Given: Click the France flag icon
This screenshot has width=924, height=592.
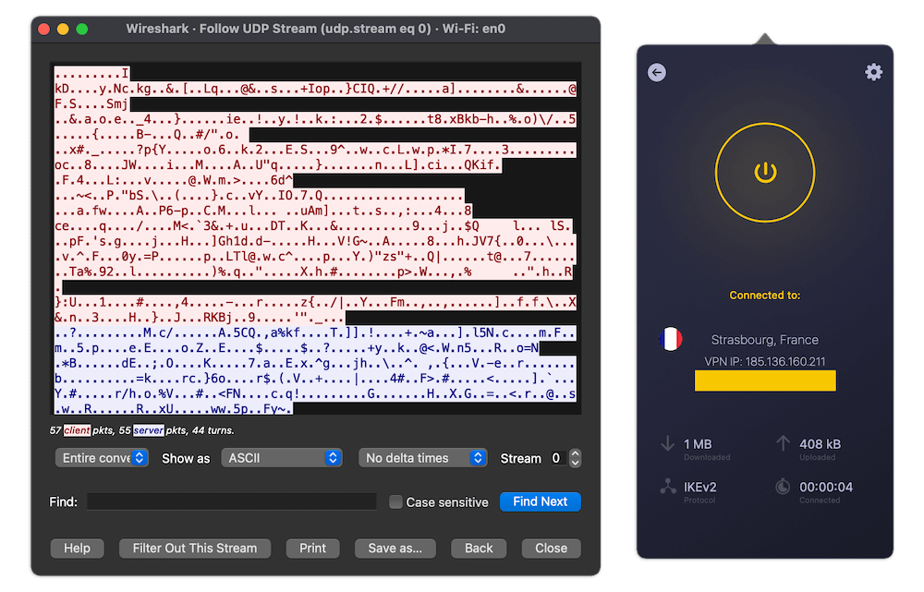Looking at the screenshot, I should click(671, 339).
